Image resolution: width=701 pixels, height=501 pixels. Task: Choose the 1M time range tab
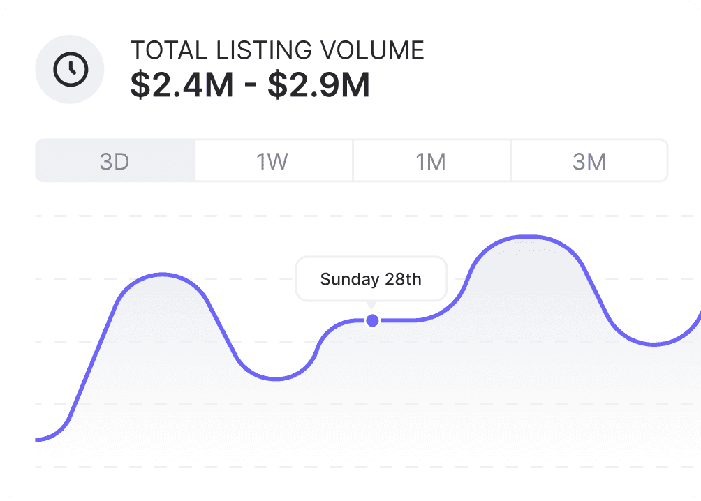(x=431, y=161)
